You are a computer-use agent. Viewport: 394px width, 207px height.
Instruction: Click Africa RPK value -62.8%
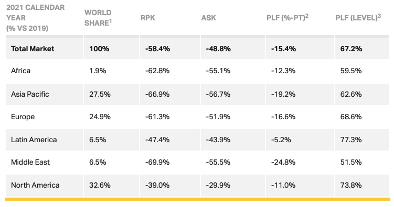(x=157, y=71)
